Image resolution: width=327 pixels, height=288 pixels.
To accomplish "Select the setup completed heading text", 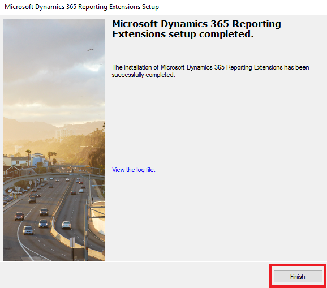I will (x=196, y=29).
